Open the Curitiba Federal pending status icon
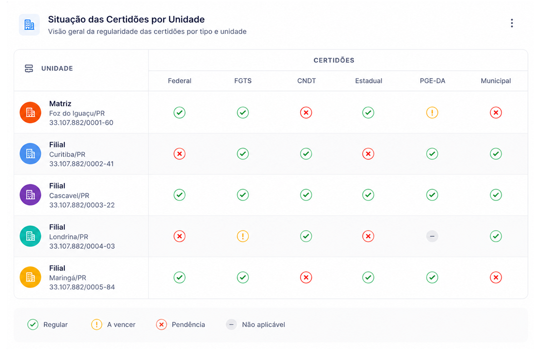The image size is (540, 350). [179, 154]
